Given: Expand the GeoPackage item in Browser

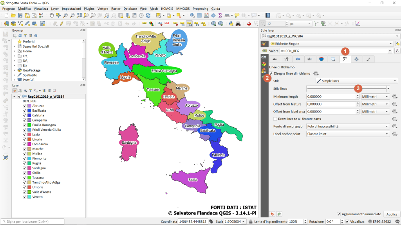Looking at the screenshot, I should pyautogui.click(x=14, y=70).
